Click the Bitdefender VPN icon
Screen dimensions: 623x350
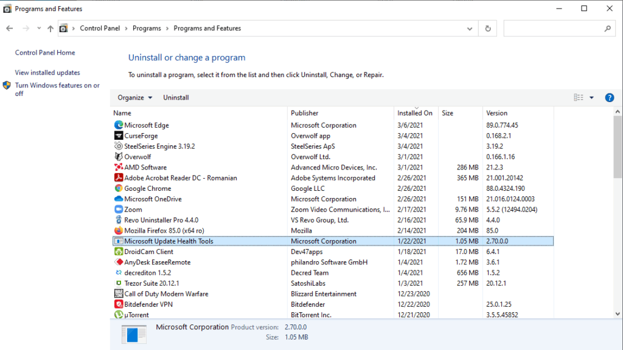click(119, 304)
